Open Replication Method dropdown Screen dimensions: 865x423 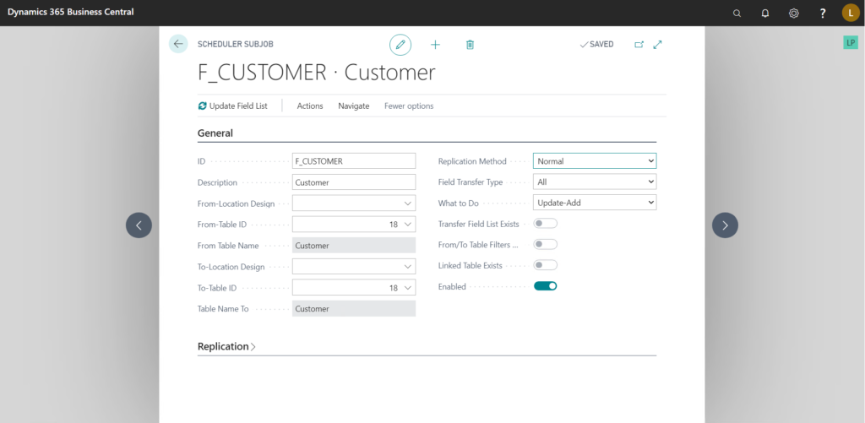click(595, 161)
